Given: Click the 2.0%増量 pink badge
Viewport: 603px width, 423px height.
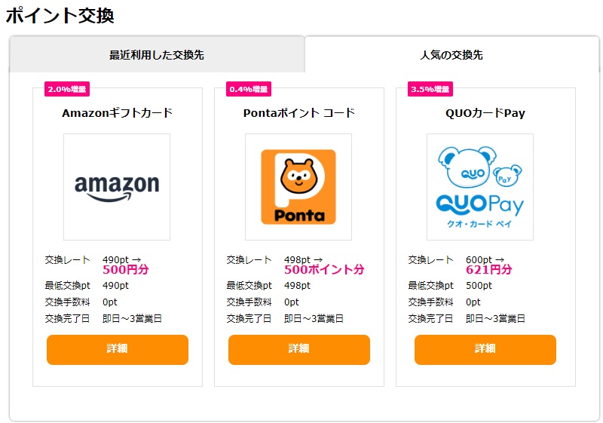Looking at the screenshot, I should (67, 89).
